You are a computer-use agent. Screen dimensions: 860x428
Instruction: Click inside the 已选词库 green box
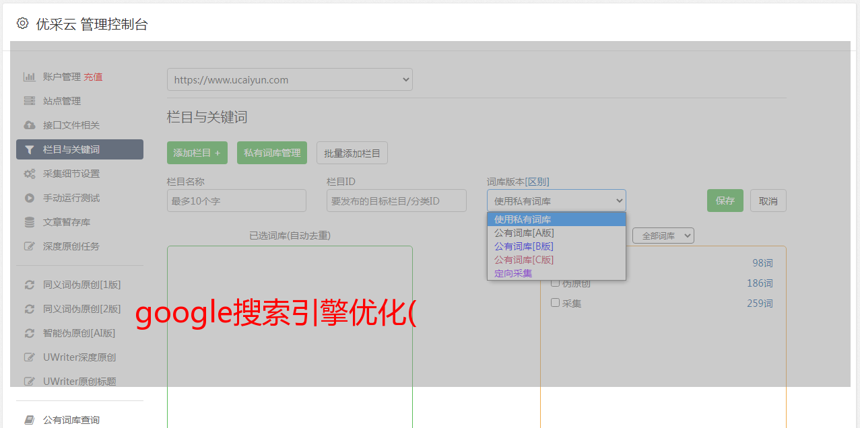pos(290,336)
